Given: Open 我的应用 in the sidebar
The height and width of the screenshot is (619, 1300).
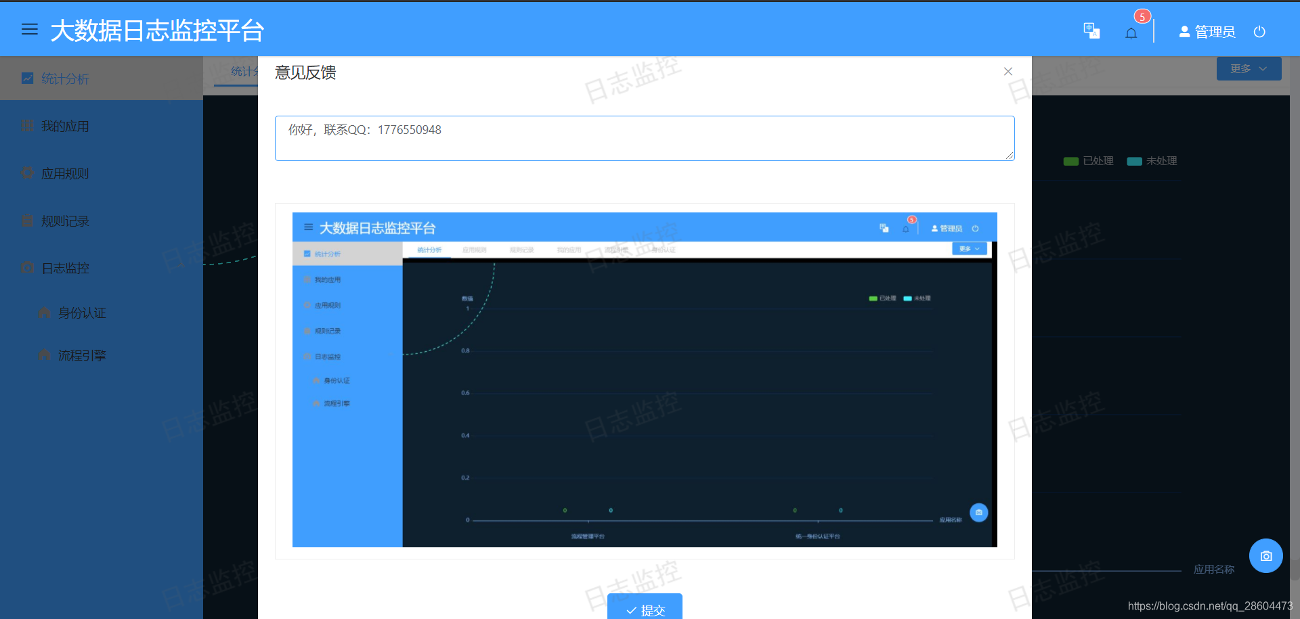Looking at the screenshot, I should (x=102, y=126).
